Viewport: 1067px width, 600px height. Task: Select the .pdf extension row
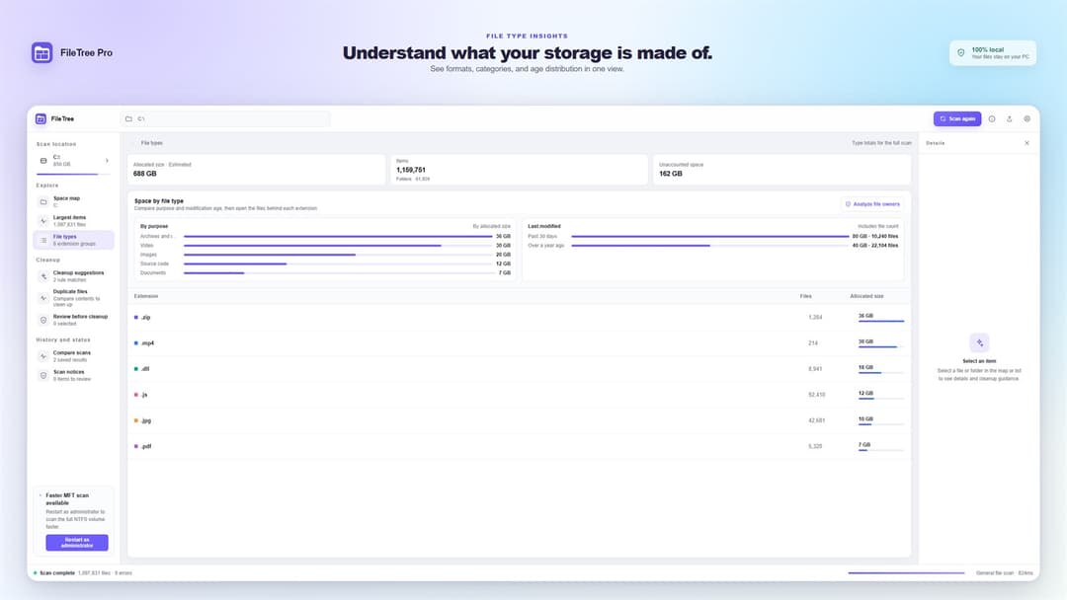[x=520, y=446]
